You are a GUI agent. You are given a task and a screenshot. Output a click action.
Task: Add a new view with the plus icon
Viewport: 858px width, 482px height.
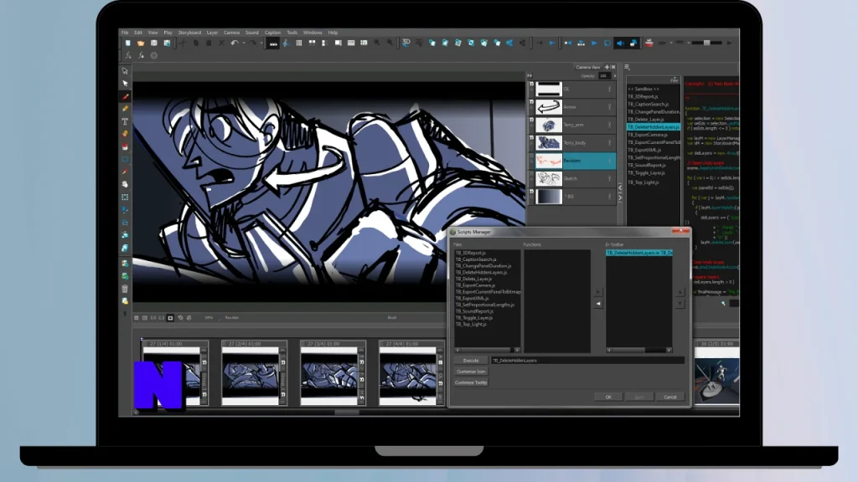tap(607, 67)
